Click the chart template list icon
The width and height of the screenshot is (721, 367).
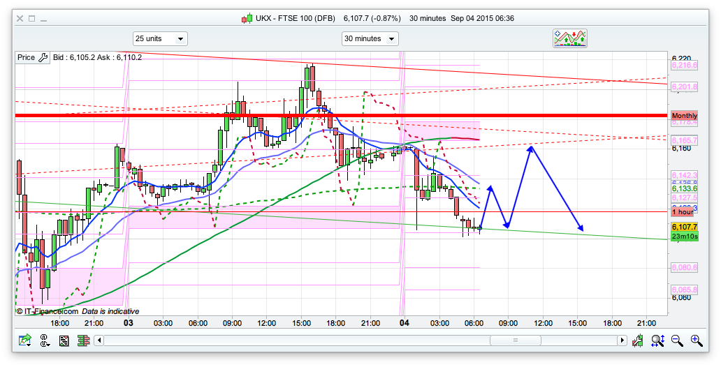click(x=64, y=340)
